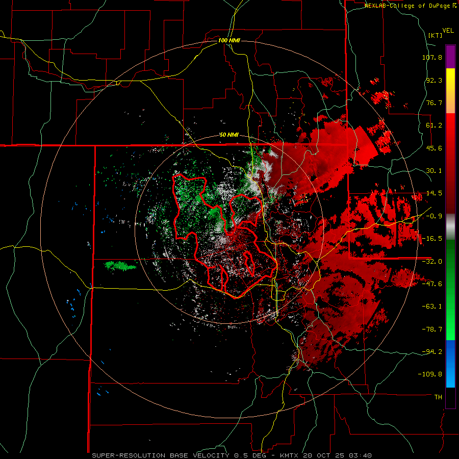Click the isolated green echo west of radar
Image resolution: width=459 pixels, height=459 pixels.
coord(120,266)
